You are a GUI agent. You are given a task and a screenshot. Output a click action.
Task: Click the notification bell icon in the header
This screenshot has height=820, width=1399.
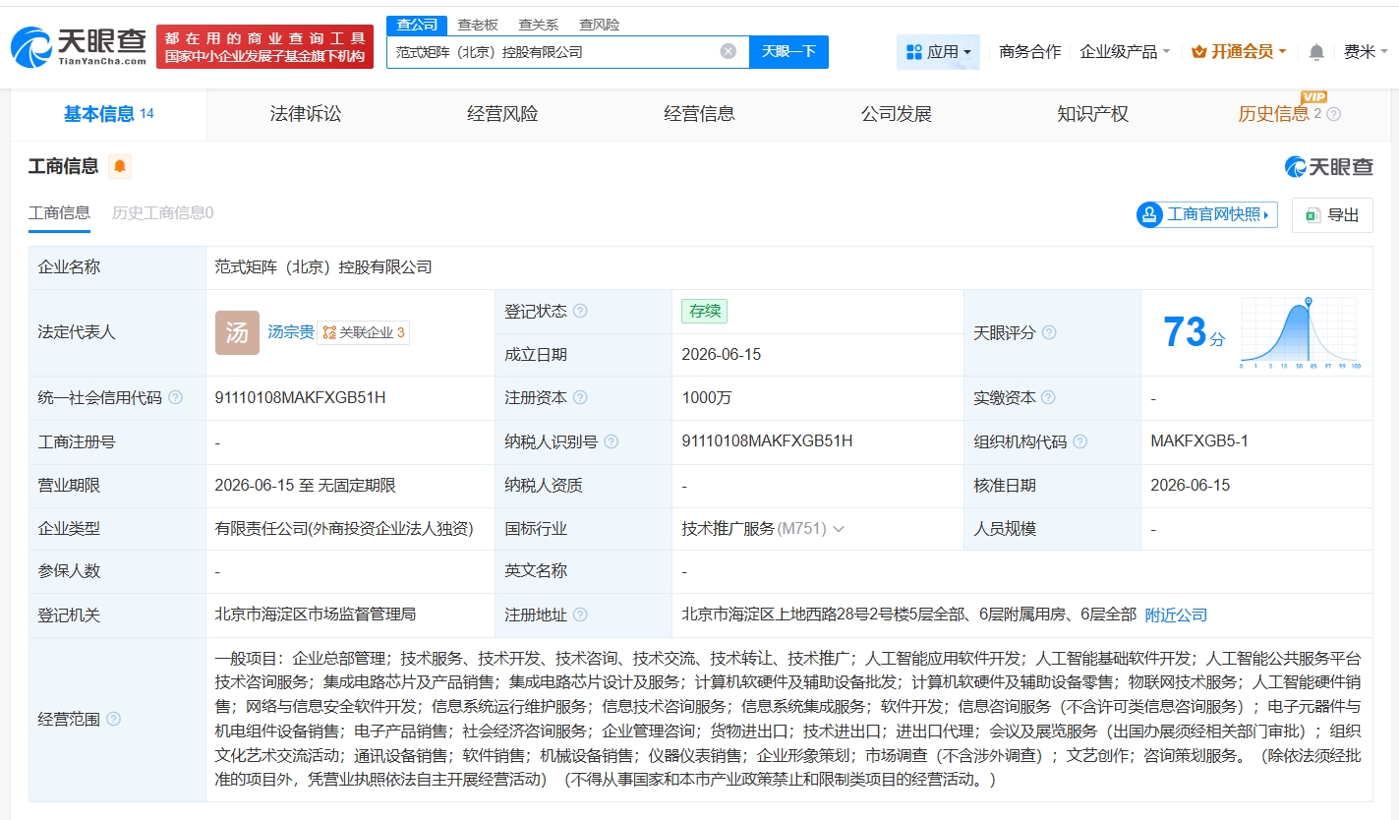point(1316,51)
